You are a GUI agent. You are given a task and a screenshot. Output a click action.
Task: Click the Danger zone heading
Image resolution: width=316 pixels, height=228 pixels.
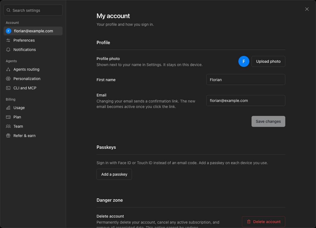coord(110,200)
